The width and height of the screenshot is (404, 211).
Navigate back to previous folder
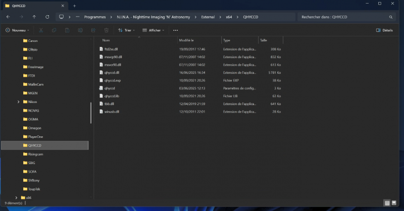click(8, 17)
